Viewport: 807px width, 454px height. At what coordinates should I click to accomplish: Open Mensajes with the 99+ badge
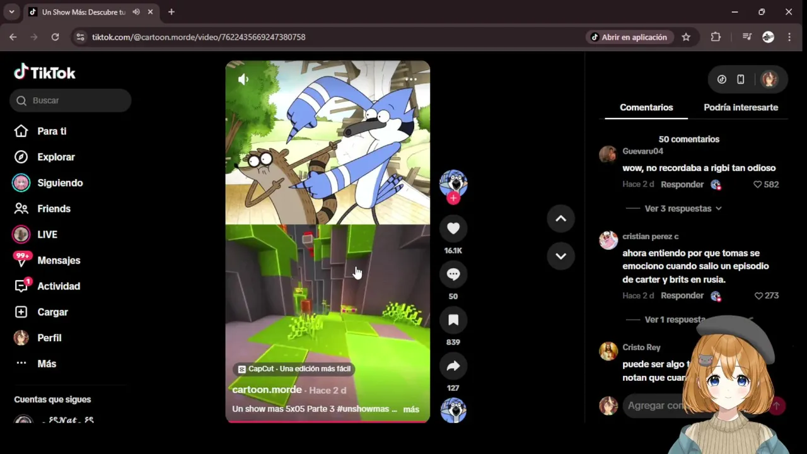59,260
